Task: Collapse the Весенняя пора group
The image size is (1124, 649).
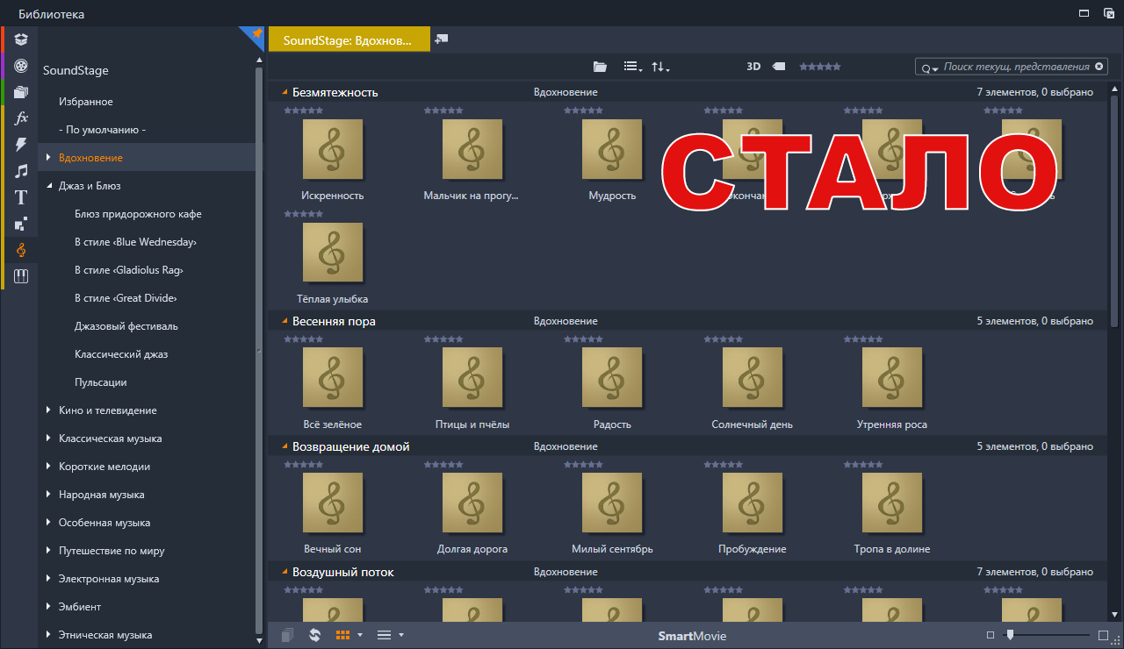Action: (x=285, y=321)
